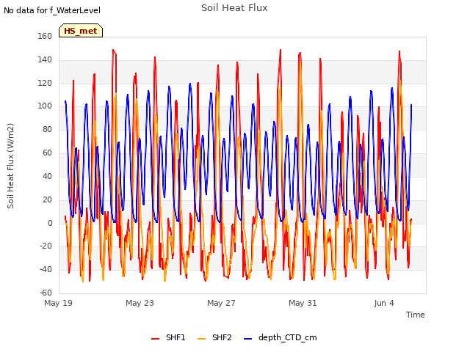Toggle the SHF1 series in the legend

(168, 337)
